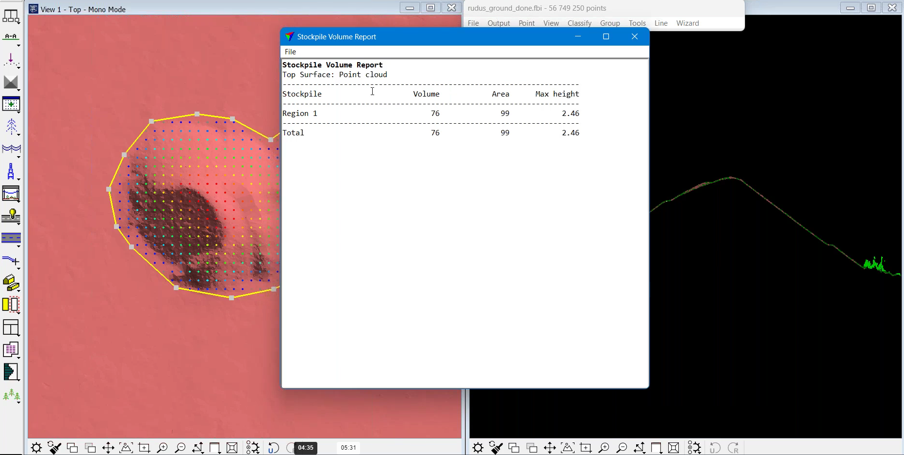Open the Point menu
The width and height of the screenshot is (904, 455).
[526, 23]
